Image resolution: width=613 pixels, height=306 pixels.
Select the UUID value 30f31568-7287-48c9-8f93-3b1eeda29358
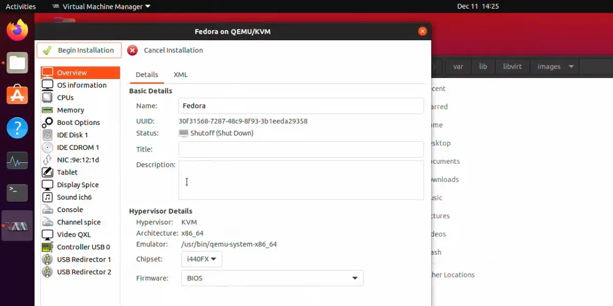pos(243,121)
